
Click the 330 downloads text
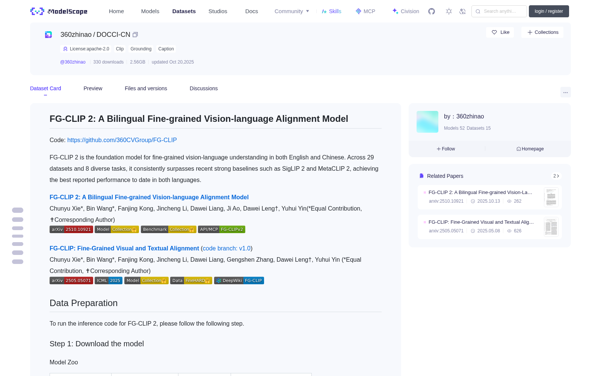(108, 62)
